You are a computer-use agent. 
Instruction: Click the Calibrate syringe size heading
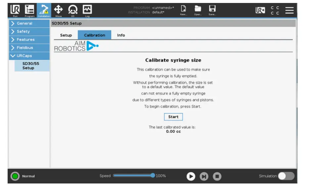(173, 60)
